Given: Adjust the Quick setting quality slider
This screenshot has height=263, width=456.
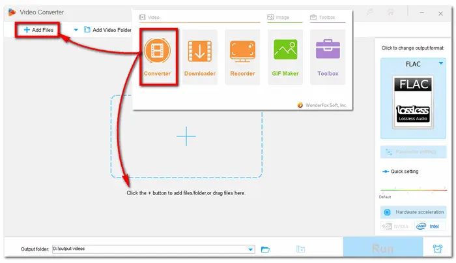Looking at the screenshot, I should pos(413,190).
